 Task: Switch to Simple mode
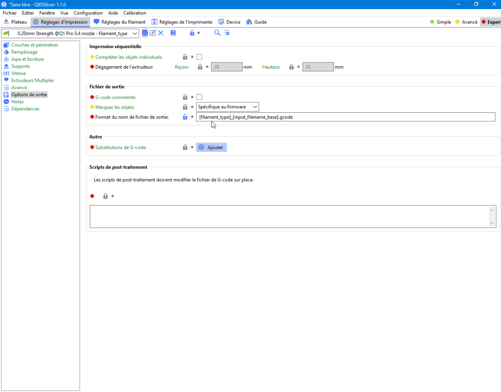click(440, 22)
